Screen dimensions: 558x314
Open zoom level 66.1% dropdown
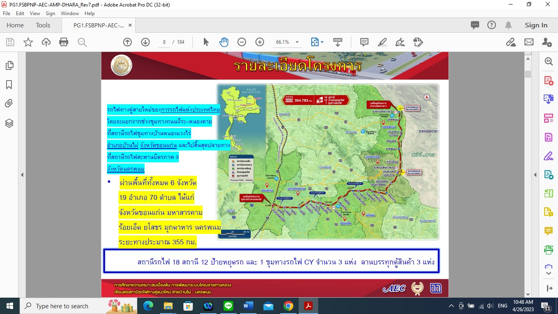pyautogui.click(x=297, y=42)
